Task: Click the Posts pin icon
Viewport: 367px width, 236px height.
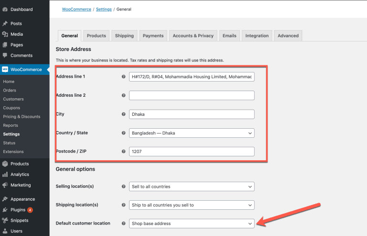Action: (5, 23)
